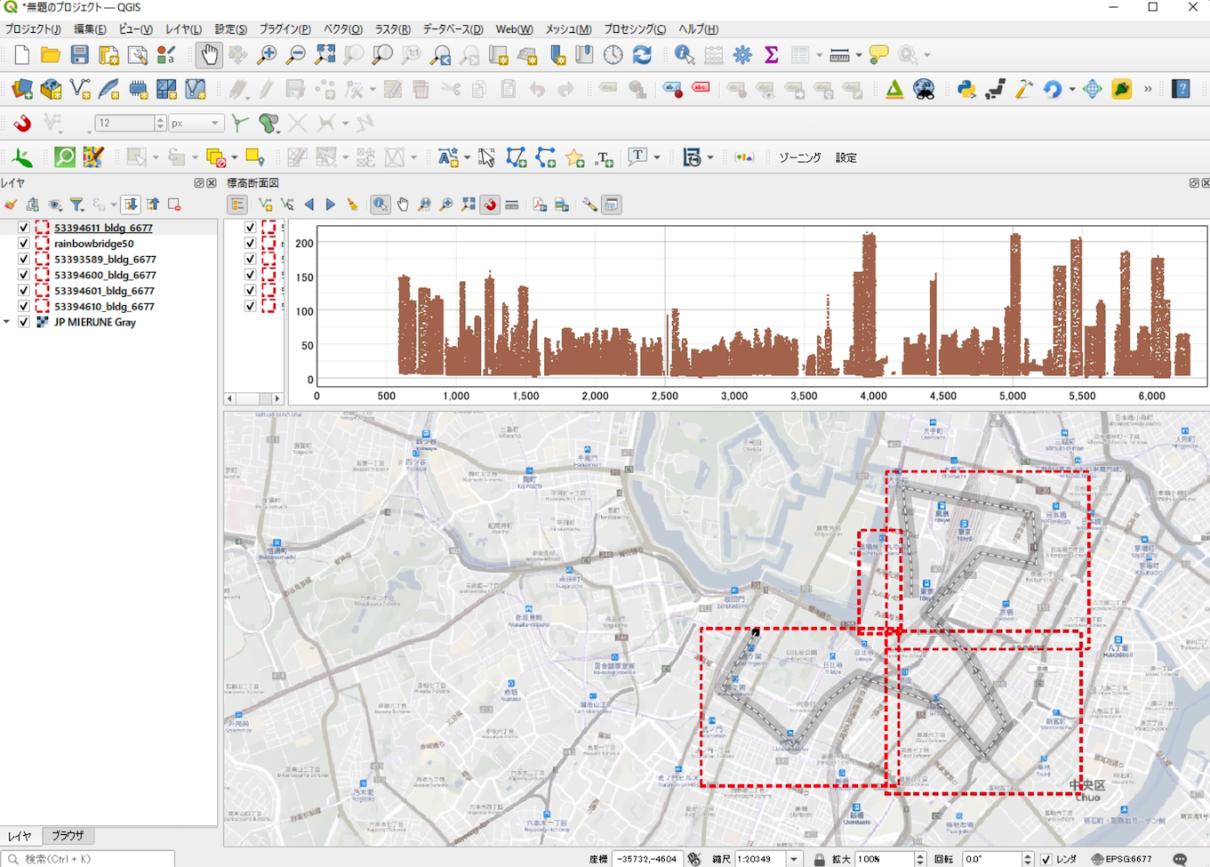Toggle visibility of layer 53393589_bldg_6677
This screenshot has width=1210, height=867.
[x=24, y=260]
